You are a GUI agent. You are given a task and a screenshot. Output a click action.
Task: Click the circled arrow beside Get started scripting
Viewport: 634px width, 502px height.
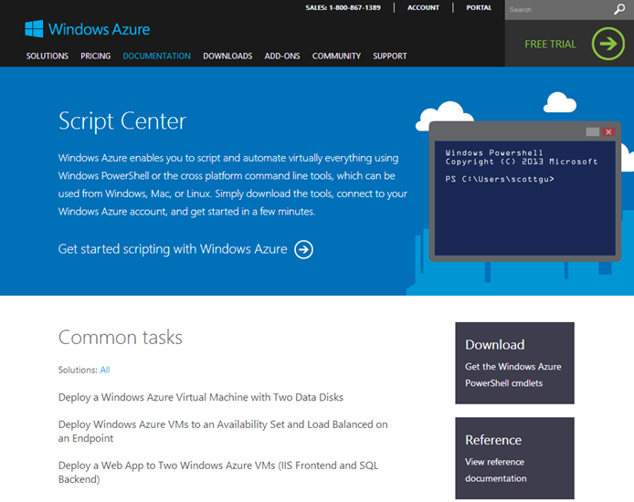pos(303,249)
